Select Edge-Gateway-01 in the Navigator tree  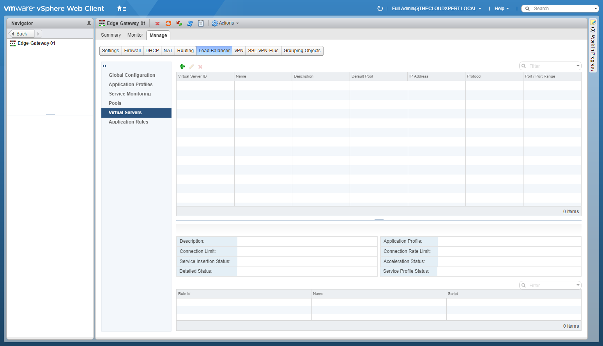36,43
